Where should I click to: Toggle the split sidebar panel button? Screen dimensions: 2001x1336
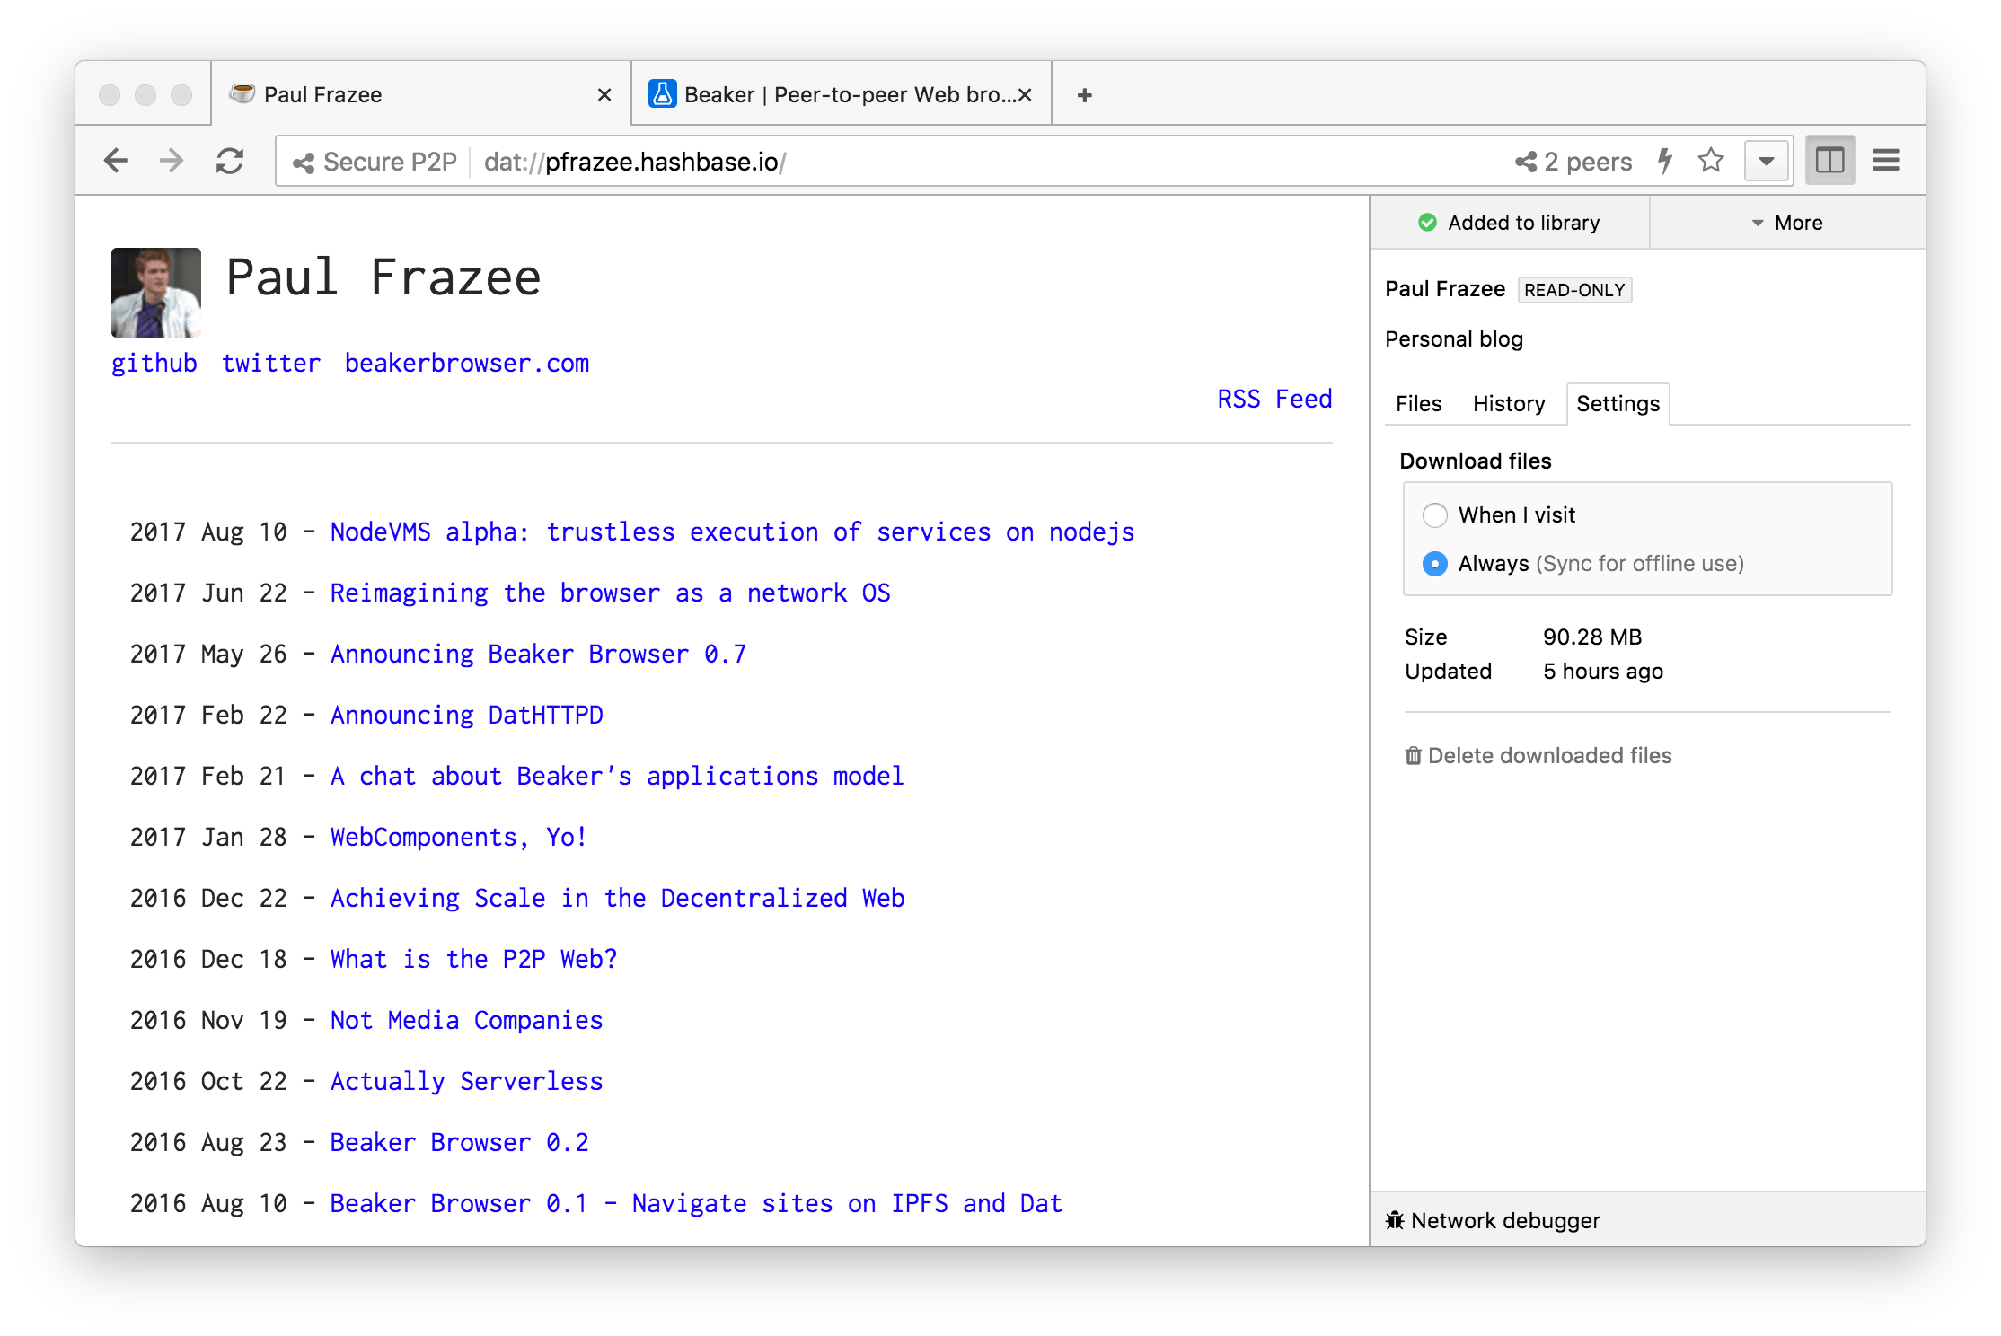(x=1829, y=162)
